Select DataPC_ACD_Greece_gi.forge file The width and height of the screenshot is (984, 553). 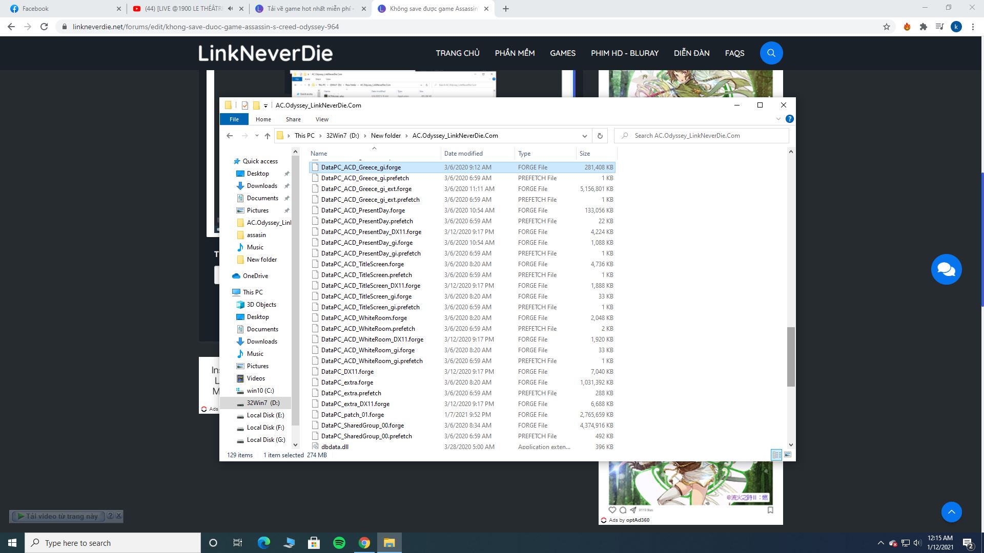coord(361,167)
